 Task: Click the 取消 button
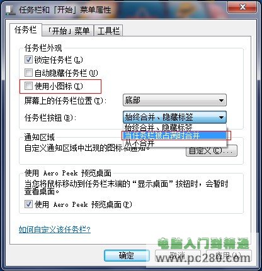pos(178,256)
